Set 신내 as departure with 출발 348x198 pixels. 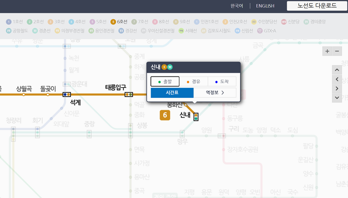(x=165, y=81)
